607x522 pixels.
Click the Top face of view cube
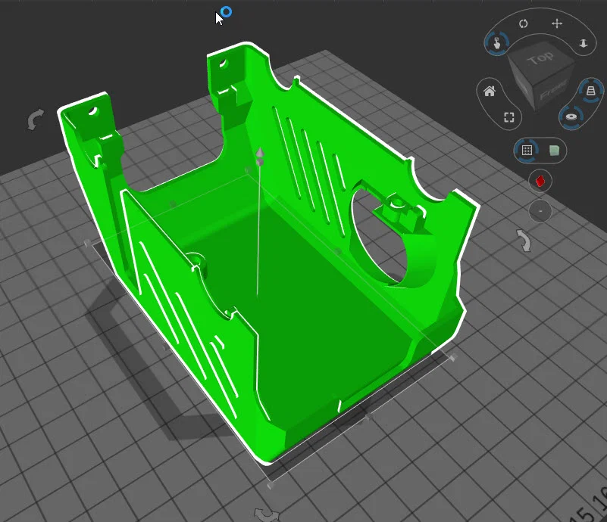(540, 59)
